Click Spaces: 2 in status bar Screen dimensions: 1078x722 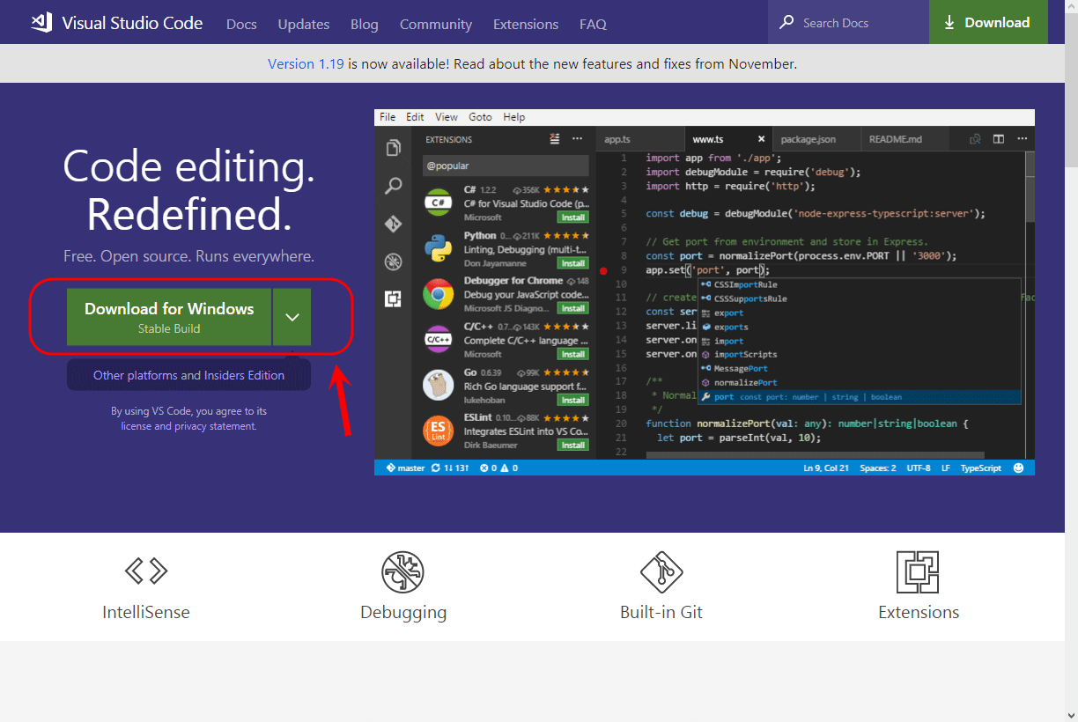coord(878,468)
